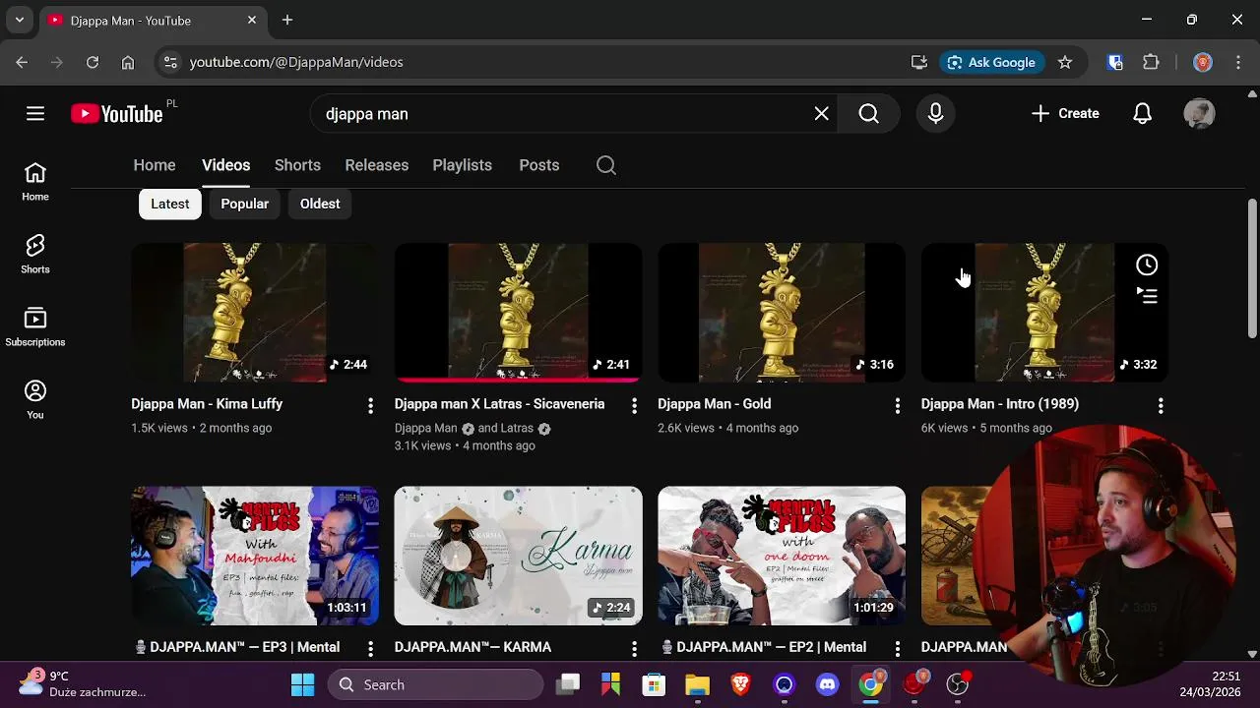Play the Kima Luffy thumbnail
1260x708 pixels.
[x=255, y=313]
